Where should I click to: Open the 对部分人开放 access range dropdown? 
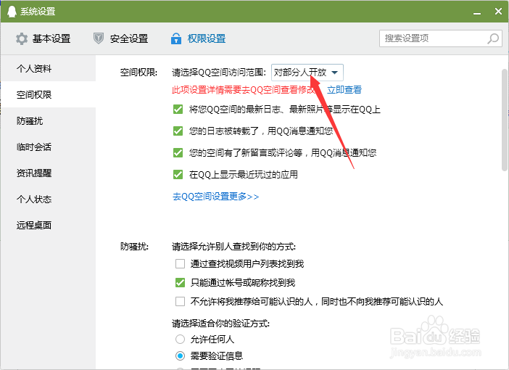tap(307, 73)
